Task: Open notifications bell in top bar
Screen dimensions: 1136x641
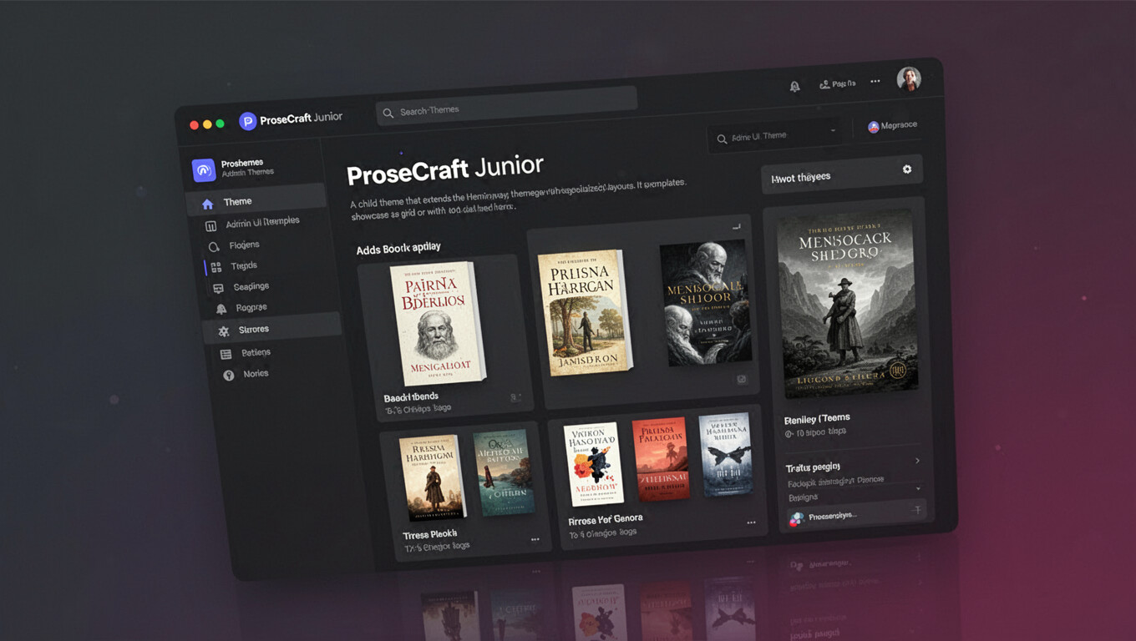Action: (x=794, y=86)
